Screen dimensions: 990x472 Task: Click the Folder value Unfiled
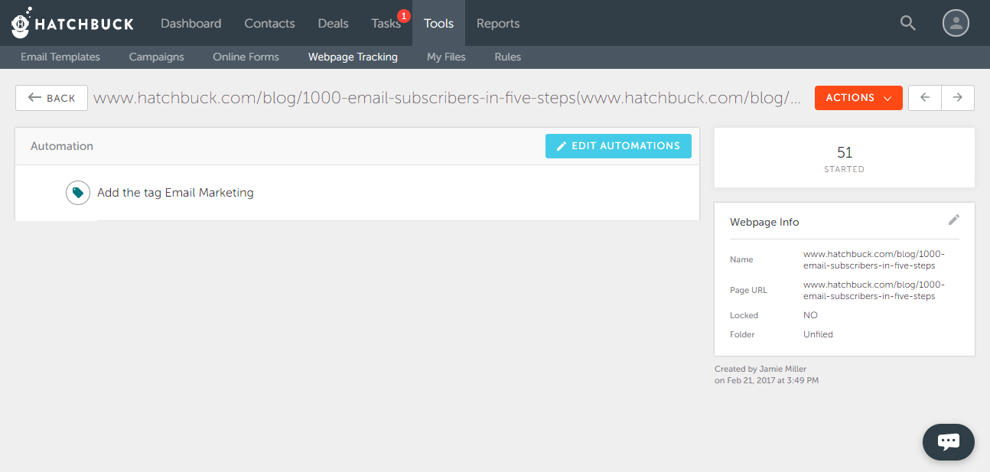tap(818, 334)
